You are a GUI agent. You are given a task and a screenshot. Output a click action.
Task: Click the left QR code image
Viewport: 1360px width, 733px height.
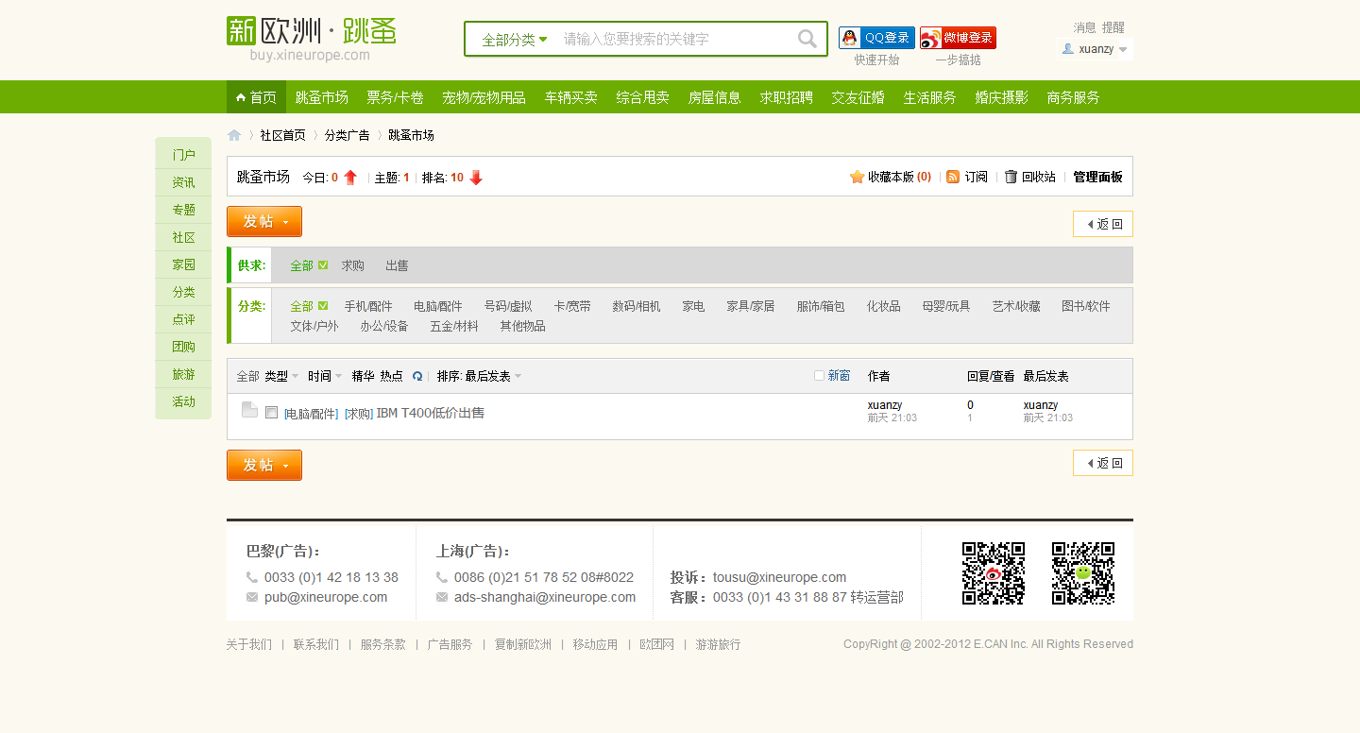pyautogui.click(x=992, y=572)
